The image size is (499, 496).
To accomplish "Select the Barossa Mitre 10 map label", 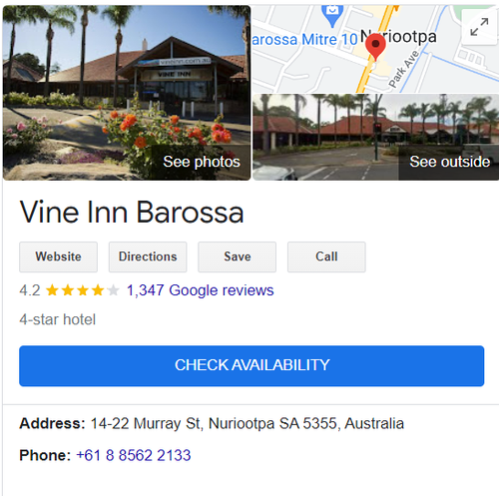I will point(304,40).
